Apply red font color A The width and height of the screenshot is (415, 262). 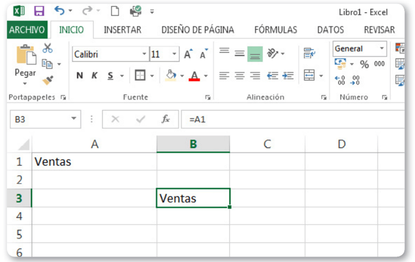[x=194, y=76]
